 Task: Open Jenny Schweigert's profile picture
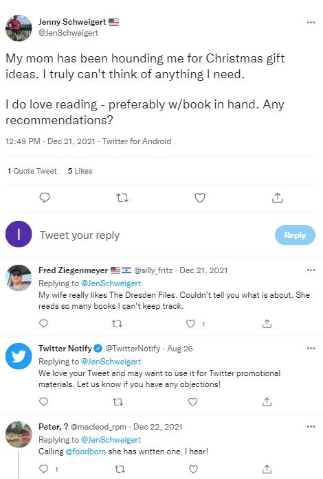point(19,28)
